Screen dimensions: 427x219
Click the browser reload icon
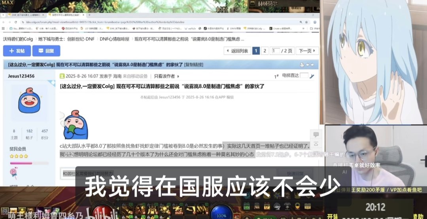click(x=16, y=22)
